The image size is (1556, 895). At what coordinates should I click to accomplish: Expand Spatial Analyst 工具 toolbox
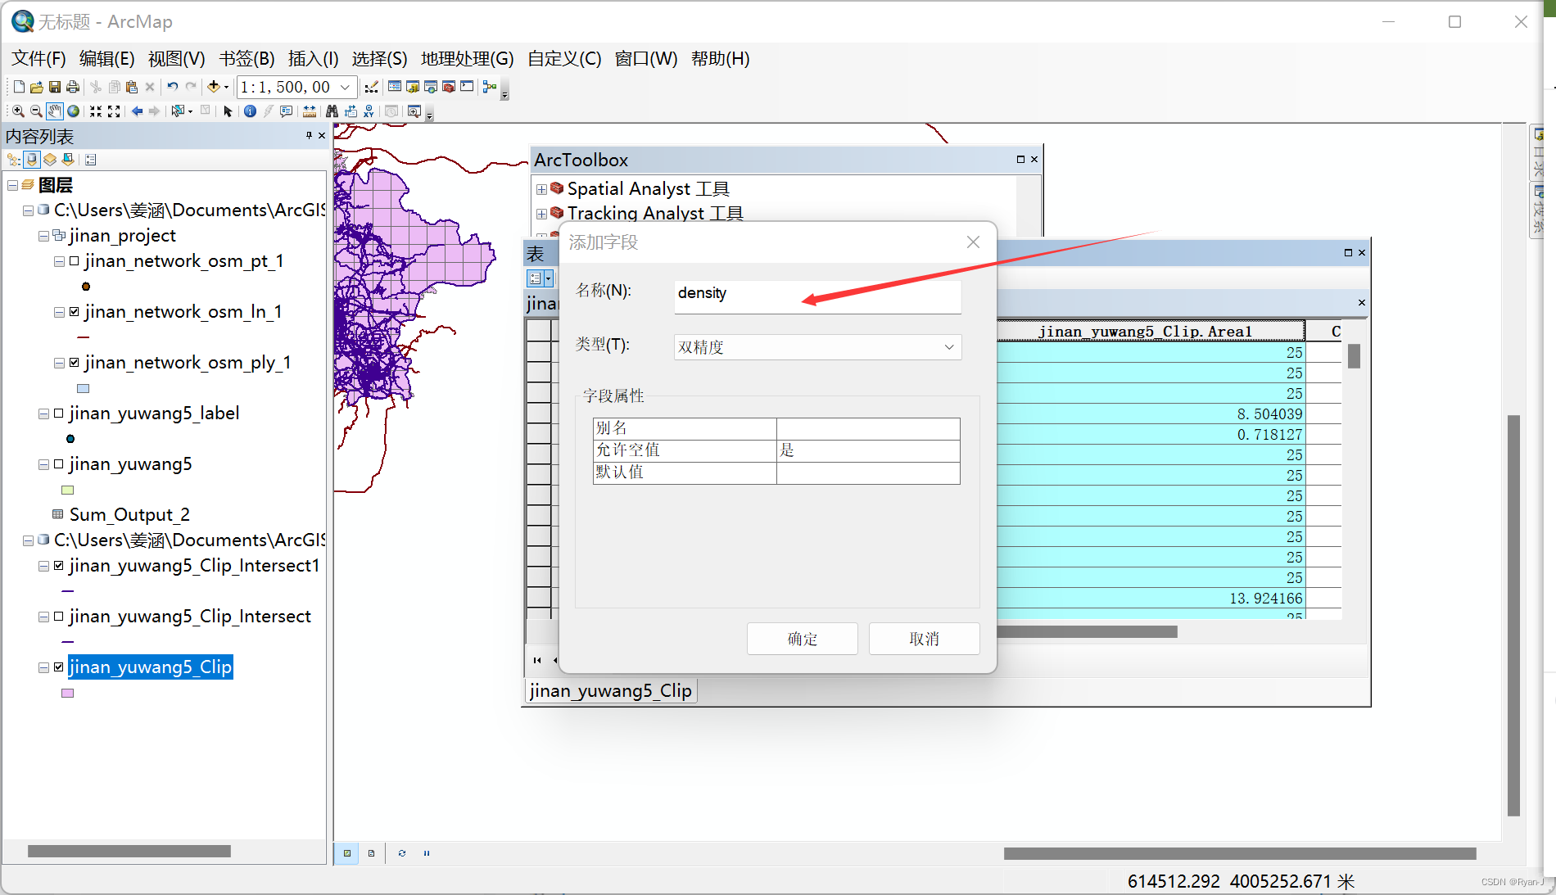point(541,189)
